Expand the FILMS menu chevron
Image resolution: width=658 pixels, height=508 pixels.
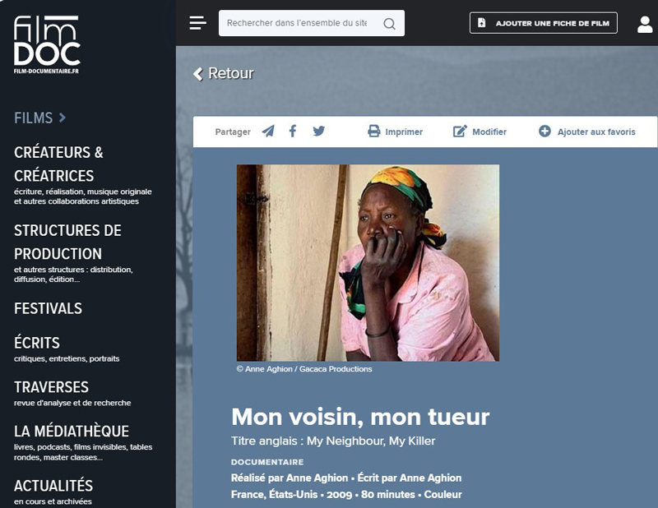tap(63, 118)
